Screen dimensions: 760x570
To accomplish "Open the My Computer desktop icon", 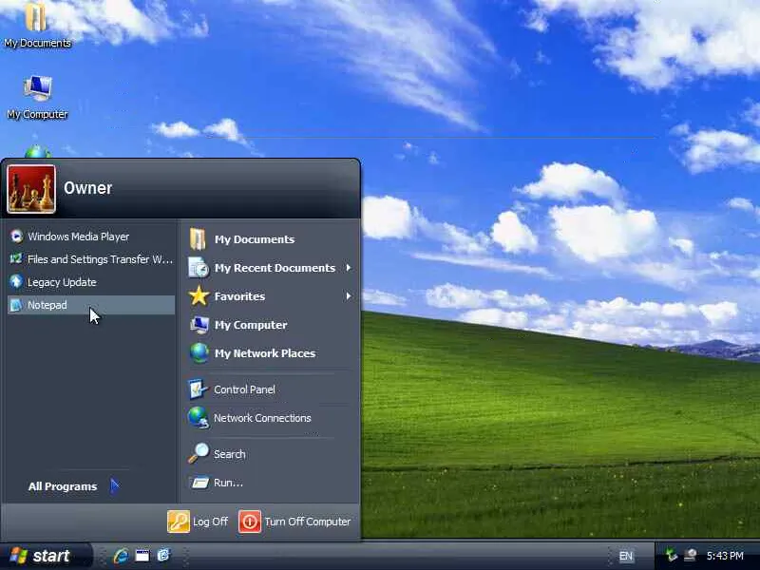I will click(37, 98).
